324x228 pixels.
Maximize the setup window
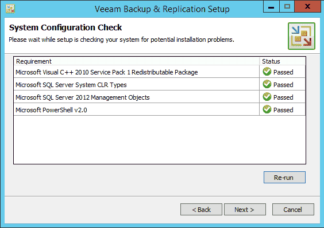[287, 7]
